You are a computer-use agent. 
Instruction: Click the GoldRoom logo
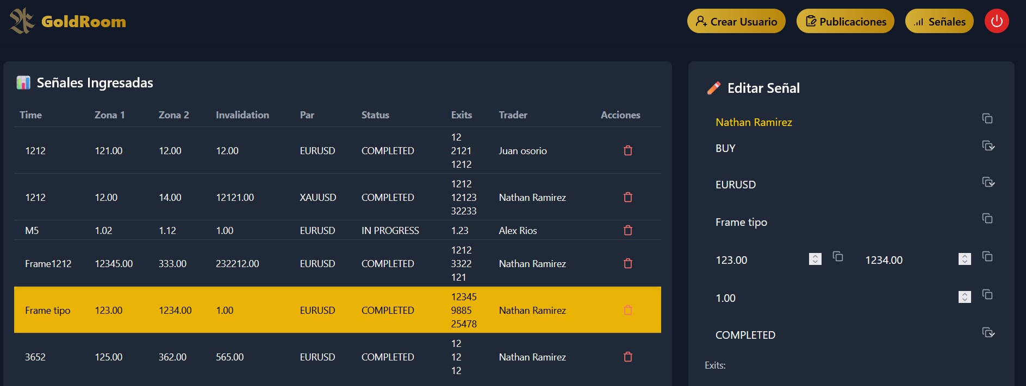(68, 21)
